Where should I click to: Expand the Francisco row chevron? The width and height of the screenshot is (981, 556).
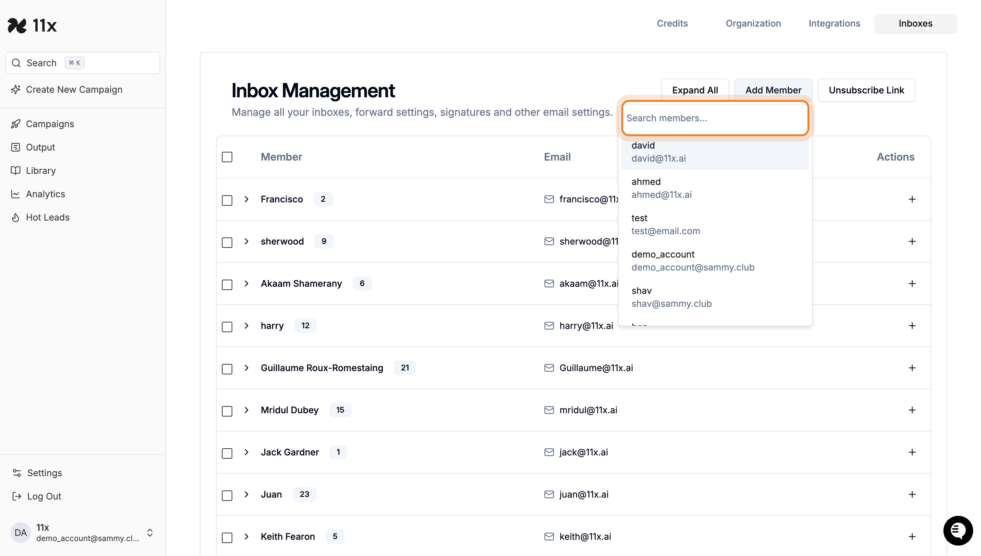click(246, 199)
